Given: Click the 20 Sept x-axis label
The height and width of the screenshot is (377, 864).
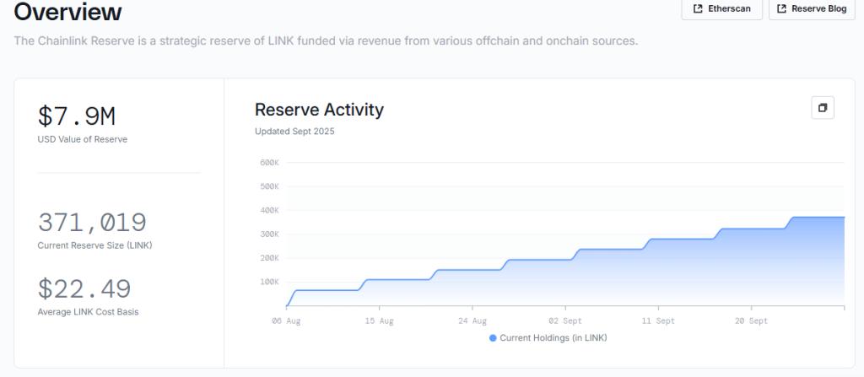Looking at the screenshot, I should [x=750, y=321].
